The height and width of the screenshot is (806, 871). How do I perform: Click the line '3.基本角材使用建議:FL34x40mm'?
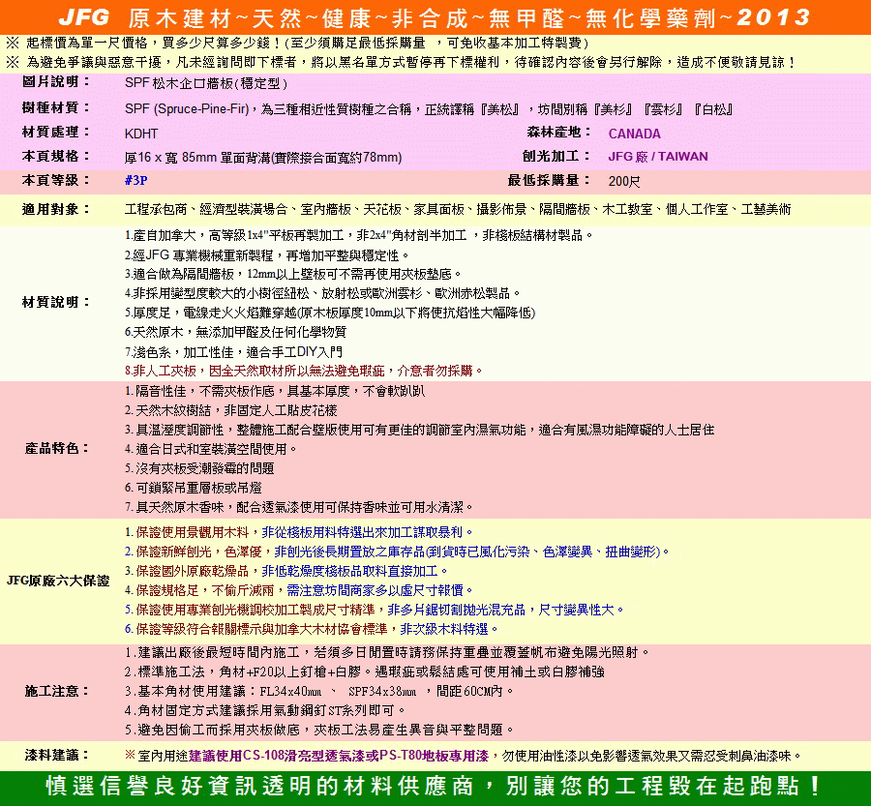pos(319,692)
